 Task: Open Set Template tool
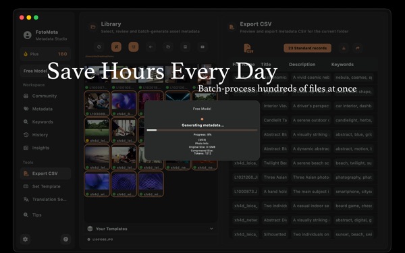pyautogui.click(x=46, y=186)
